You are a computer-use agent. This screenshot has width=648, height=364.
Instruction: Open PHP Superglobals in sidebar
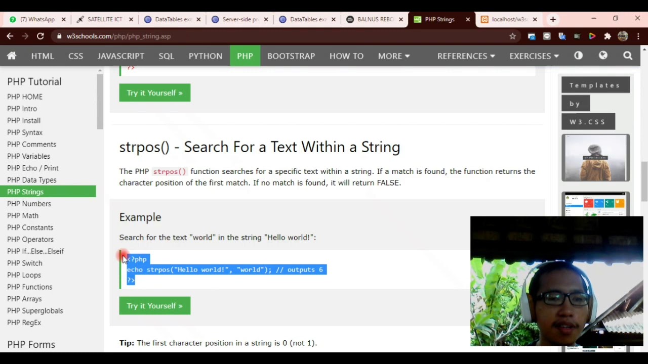35,310
